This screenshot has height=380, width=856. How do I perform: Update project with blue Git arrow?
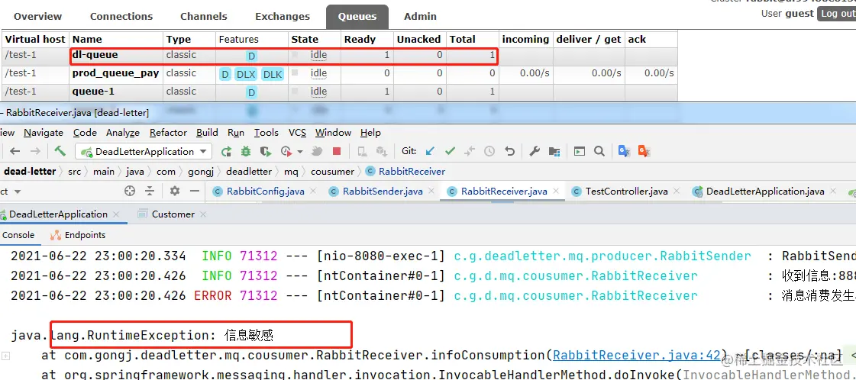(430, 151)
